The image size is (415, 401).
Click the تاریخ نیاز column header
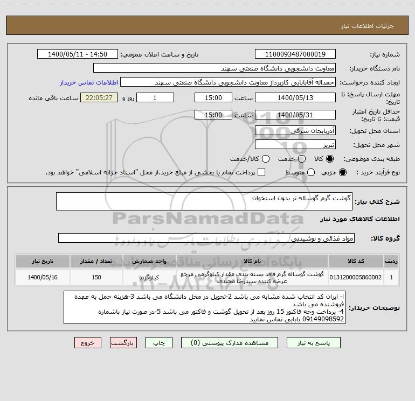pos(43,261)
